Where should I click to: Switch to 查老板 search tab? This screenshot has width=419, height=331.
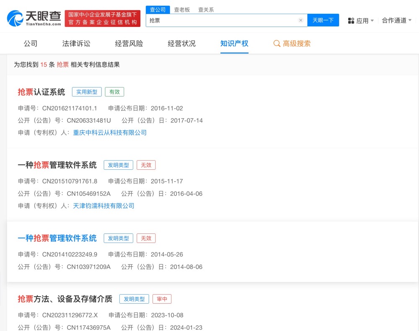pos(182,10)
